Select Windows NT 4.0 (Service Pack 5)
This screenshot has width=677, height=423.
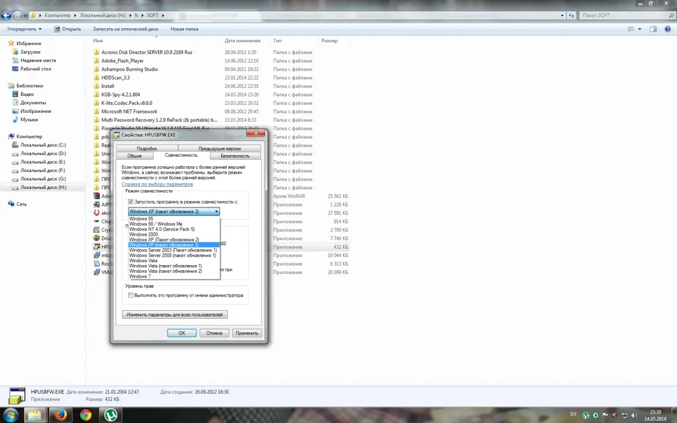coord(174,229)
